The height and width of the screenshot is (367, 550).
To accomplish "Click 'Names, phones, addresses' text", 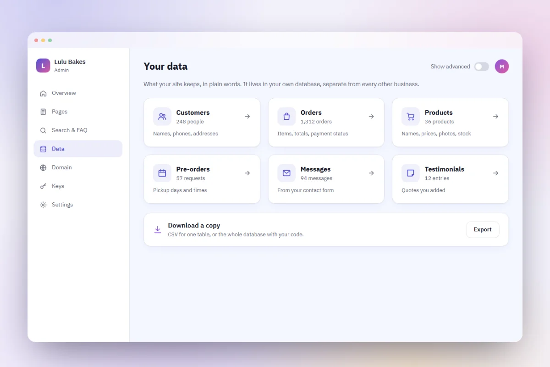I will pos(186,134).
